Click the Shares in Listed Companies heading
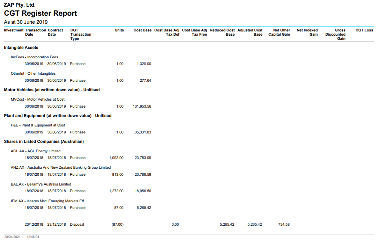379x240 pixels. pos(44,141)
